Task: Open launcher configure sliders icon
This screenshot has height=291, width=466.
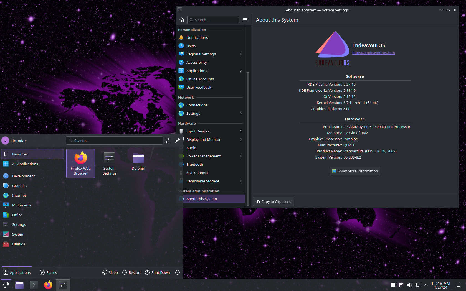Action: (x=168, y=141)
